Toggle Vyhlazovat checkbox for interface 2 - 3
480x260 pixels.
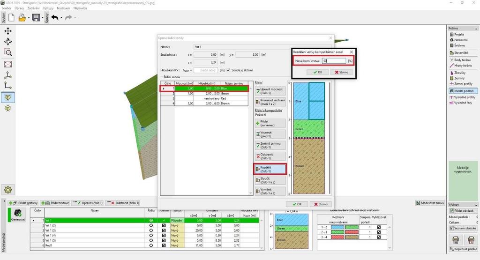pos(379,232)
